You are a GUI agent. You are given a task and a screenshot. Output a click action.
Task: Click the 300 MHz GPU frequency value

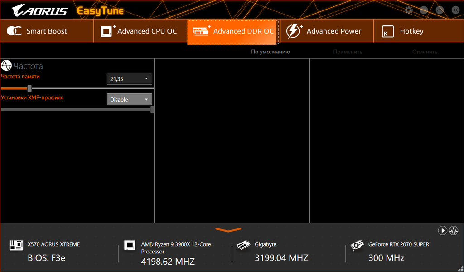(x=386, y=258)
